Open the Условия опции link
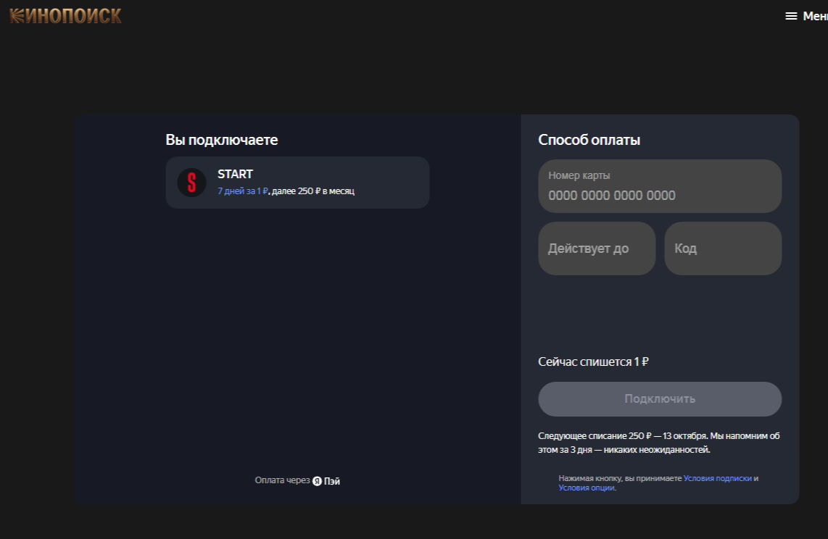 click(x=586, y=488)
